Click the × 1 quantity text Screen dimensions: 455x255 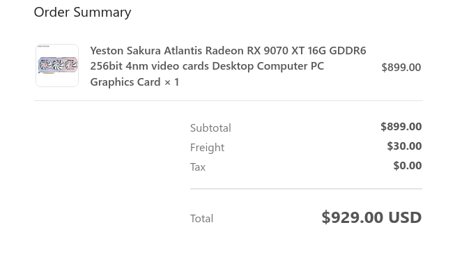pos(171,82)
